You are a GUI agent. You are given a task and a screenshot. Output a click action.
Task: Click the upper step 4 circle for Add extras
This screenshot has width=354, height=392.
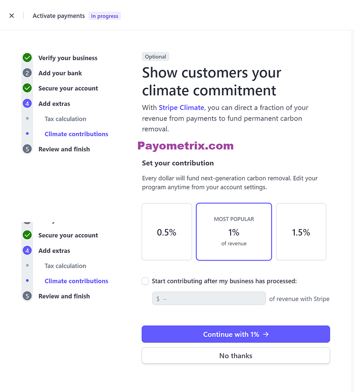(27, 104)
